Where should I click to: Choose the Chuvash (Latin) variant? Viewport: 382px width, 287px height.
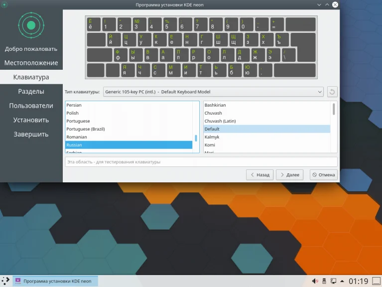coord(267,121)
